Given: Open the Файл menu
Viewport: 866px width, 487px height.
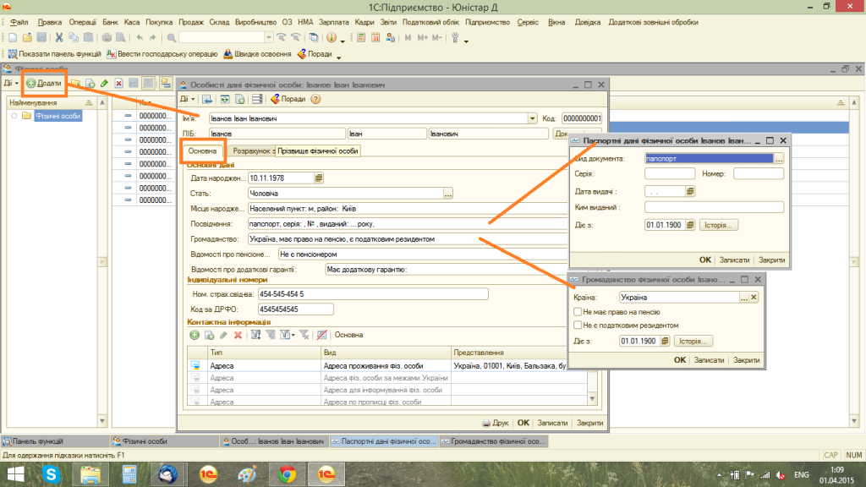Looking at the screenshot, I should (19, 23).
